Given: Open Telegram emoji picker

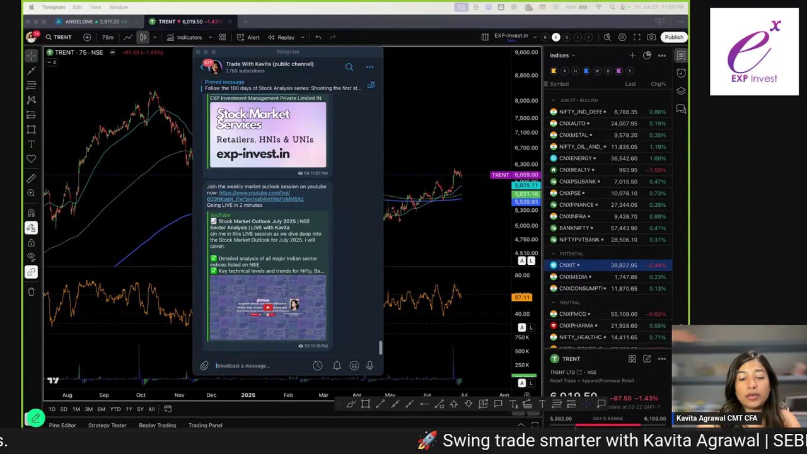Looking at the screenshot, I should (x=354, y=366).
